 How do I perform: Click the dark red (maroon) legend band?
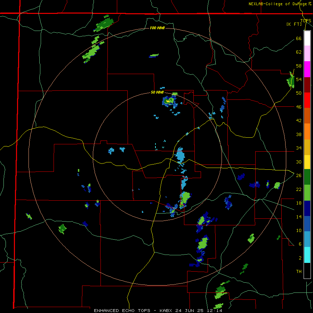tap(307, 85)
